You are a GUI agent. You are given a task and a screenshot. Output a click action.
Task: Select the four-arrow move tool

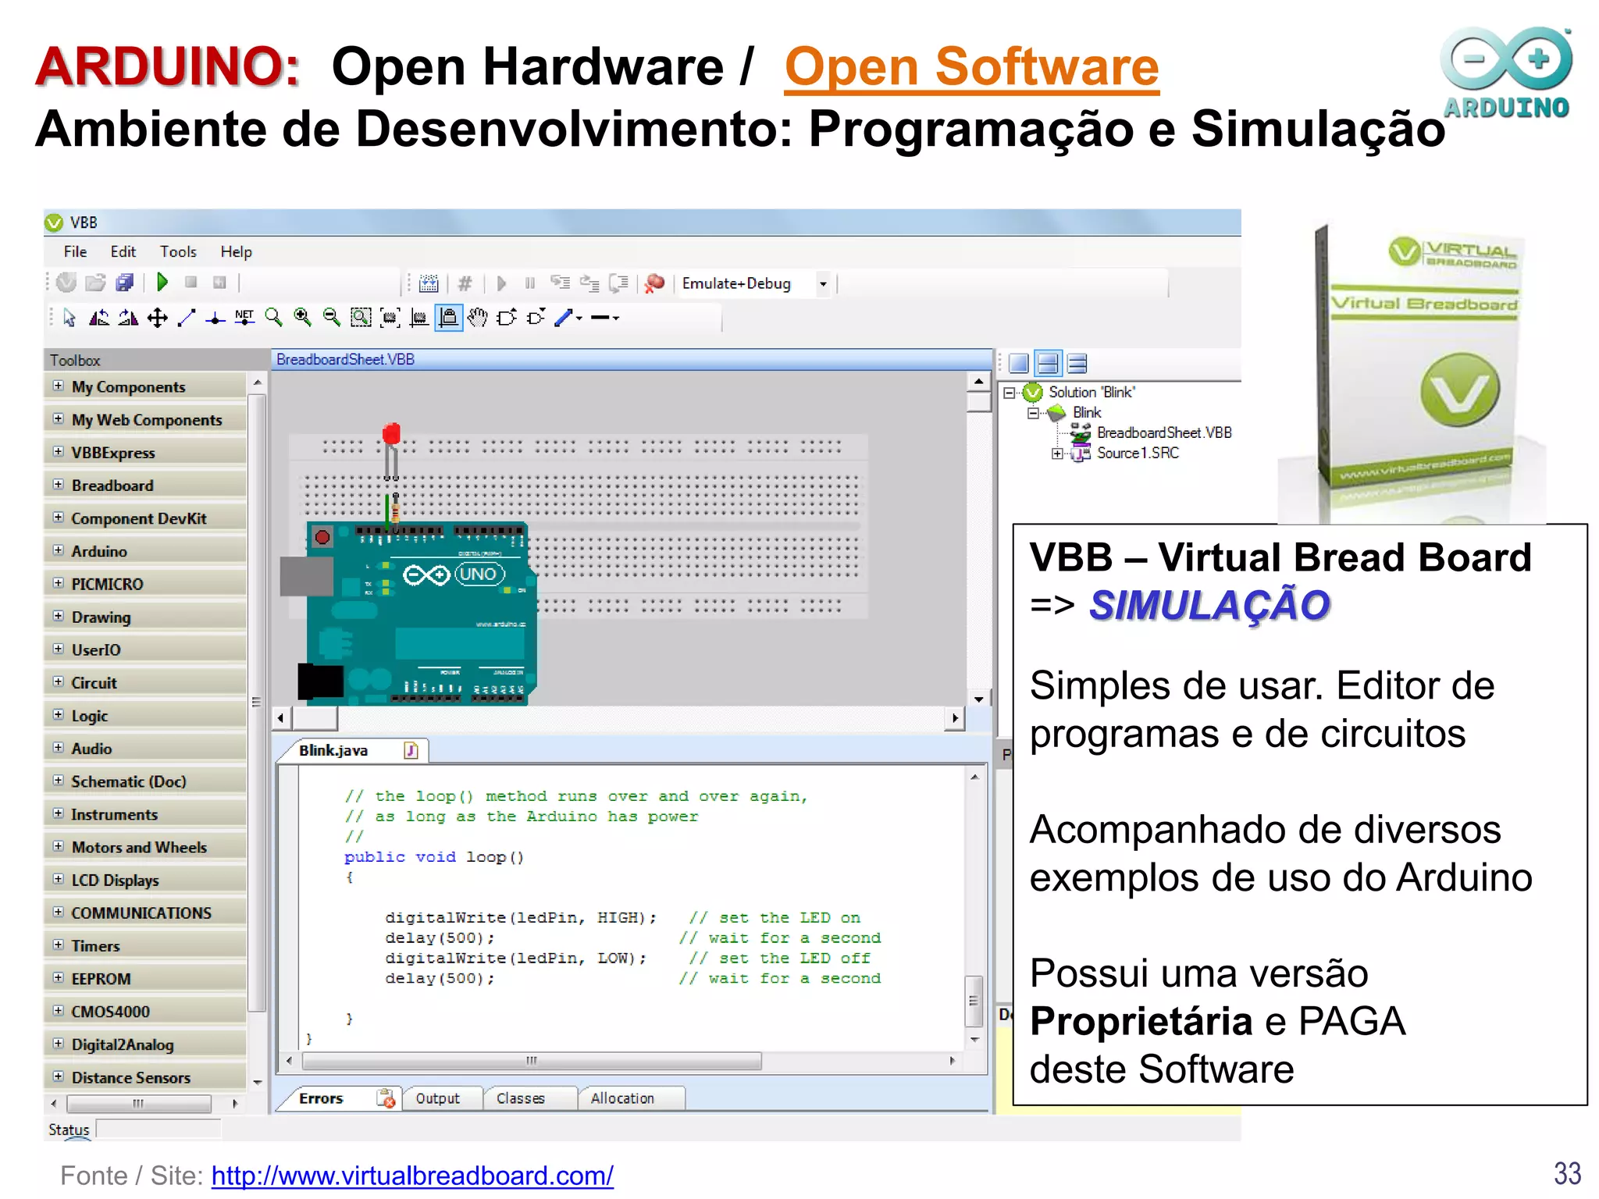tap(158, 318)
